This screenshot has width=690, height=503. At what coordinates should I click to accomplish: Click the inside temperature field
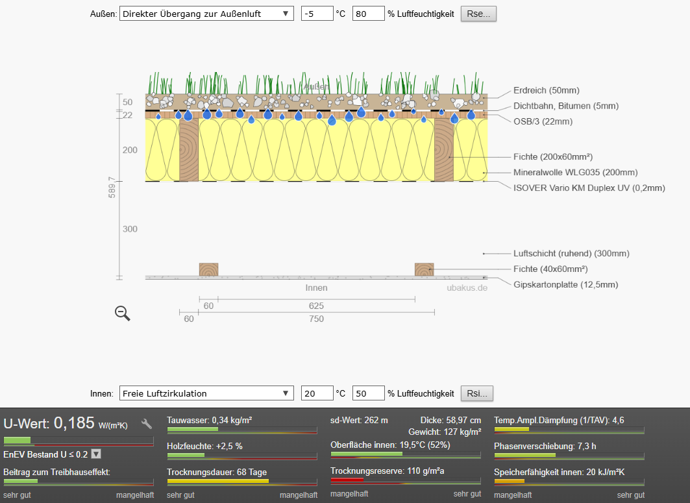(317, 393)
